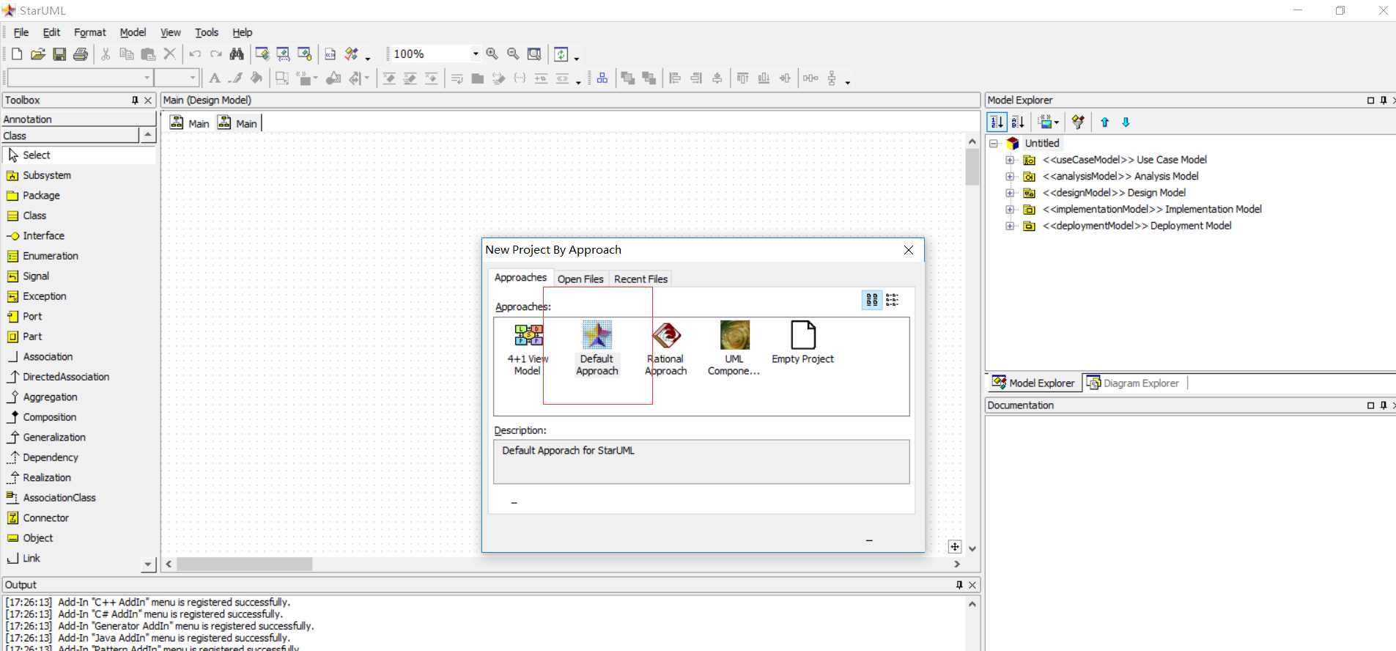This screenshot has height=651, width=1396.
Task: Click the diagram horizontal scrollbar thumb
Action: click(x=245, y=564)
